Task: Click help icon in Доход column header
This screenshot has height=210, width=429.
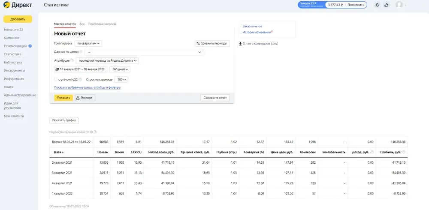Action: click(372, 152)
